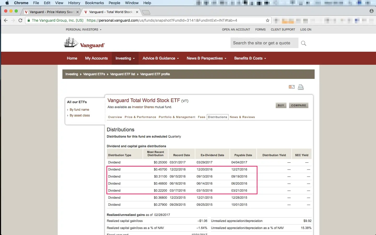Bookmark page with the star icon
This screenshot has width=376, height=235.
[268, 20]
